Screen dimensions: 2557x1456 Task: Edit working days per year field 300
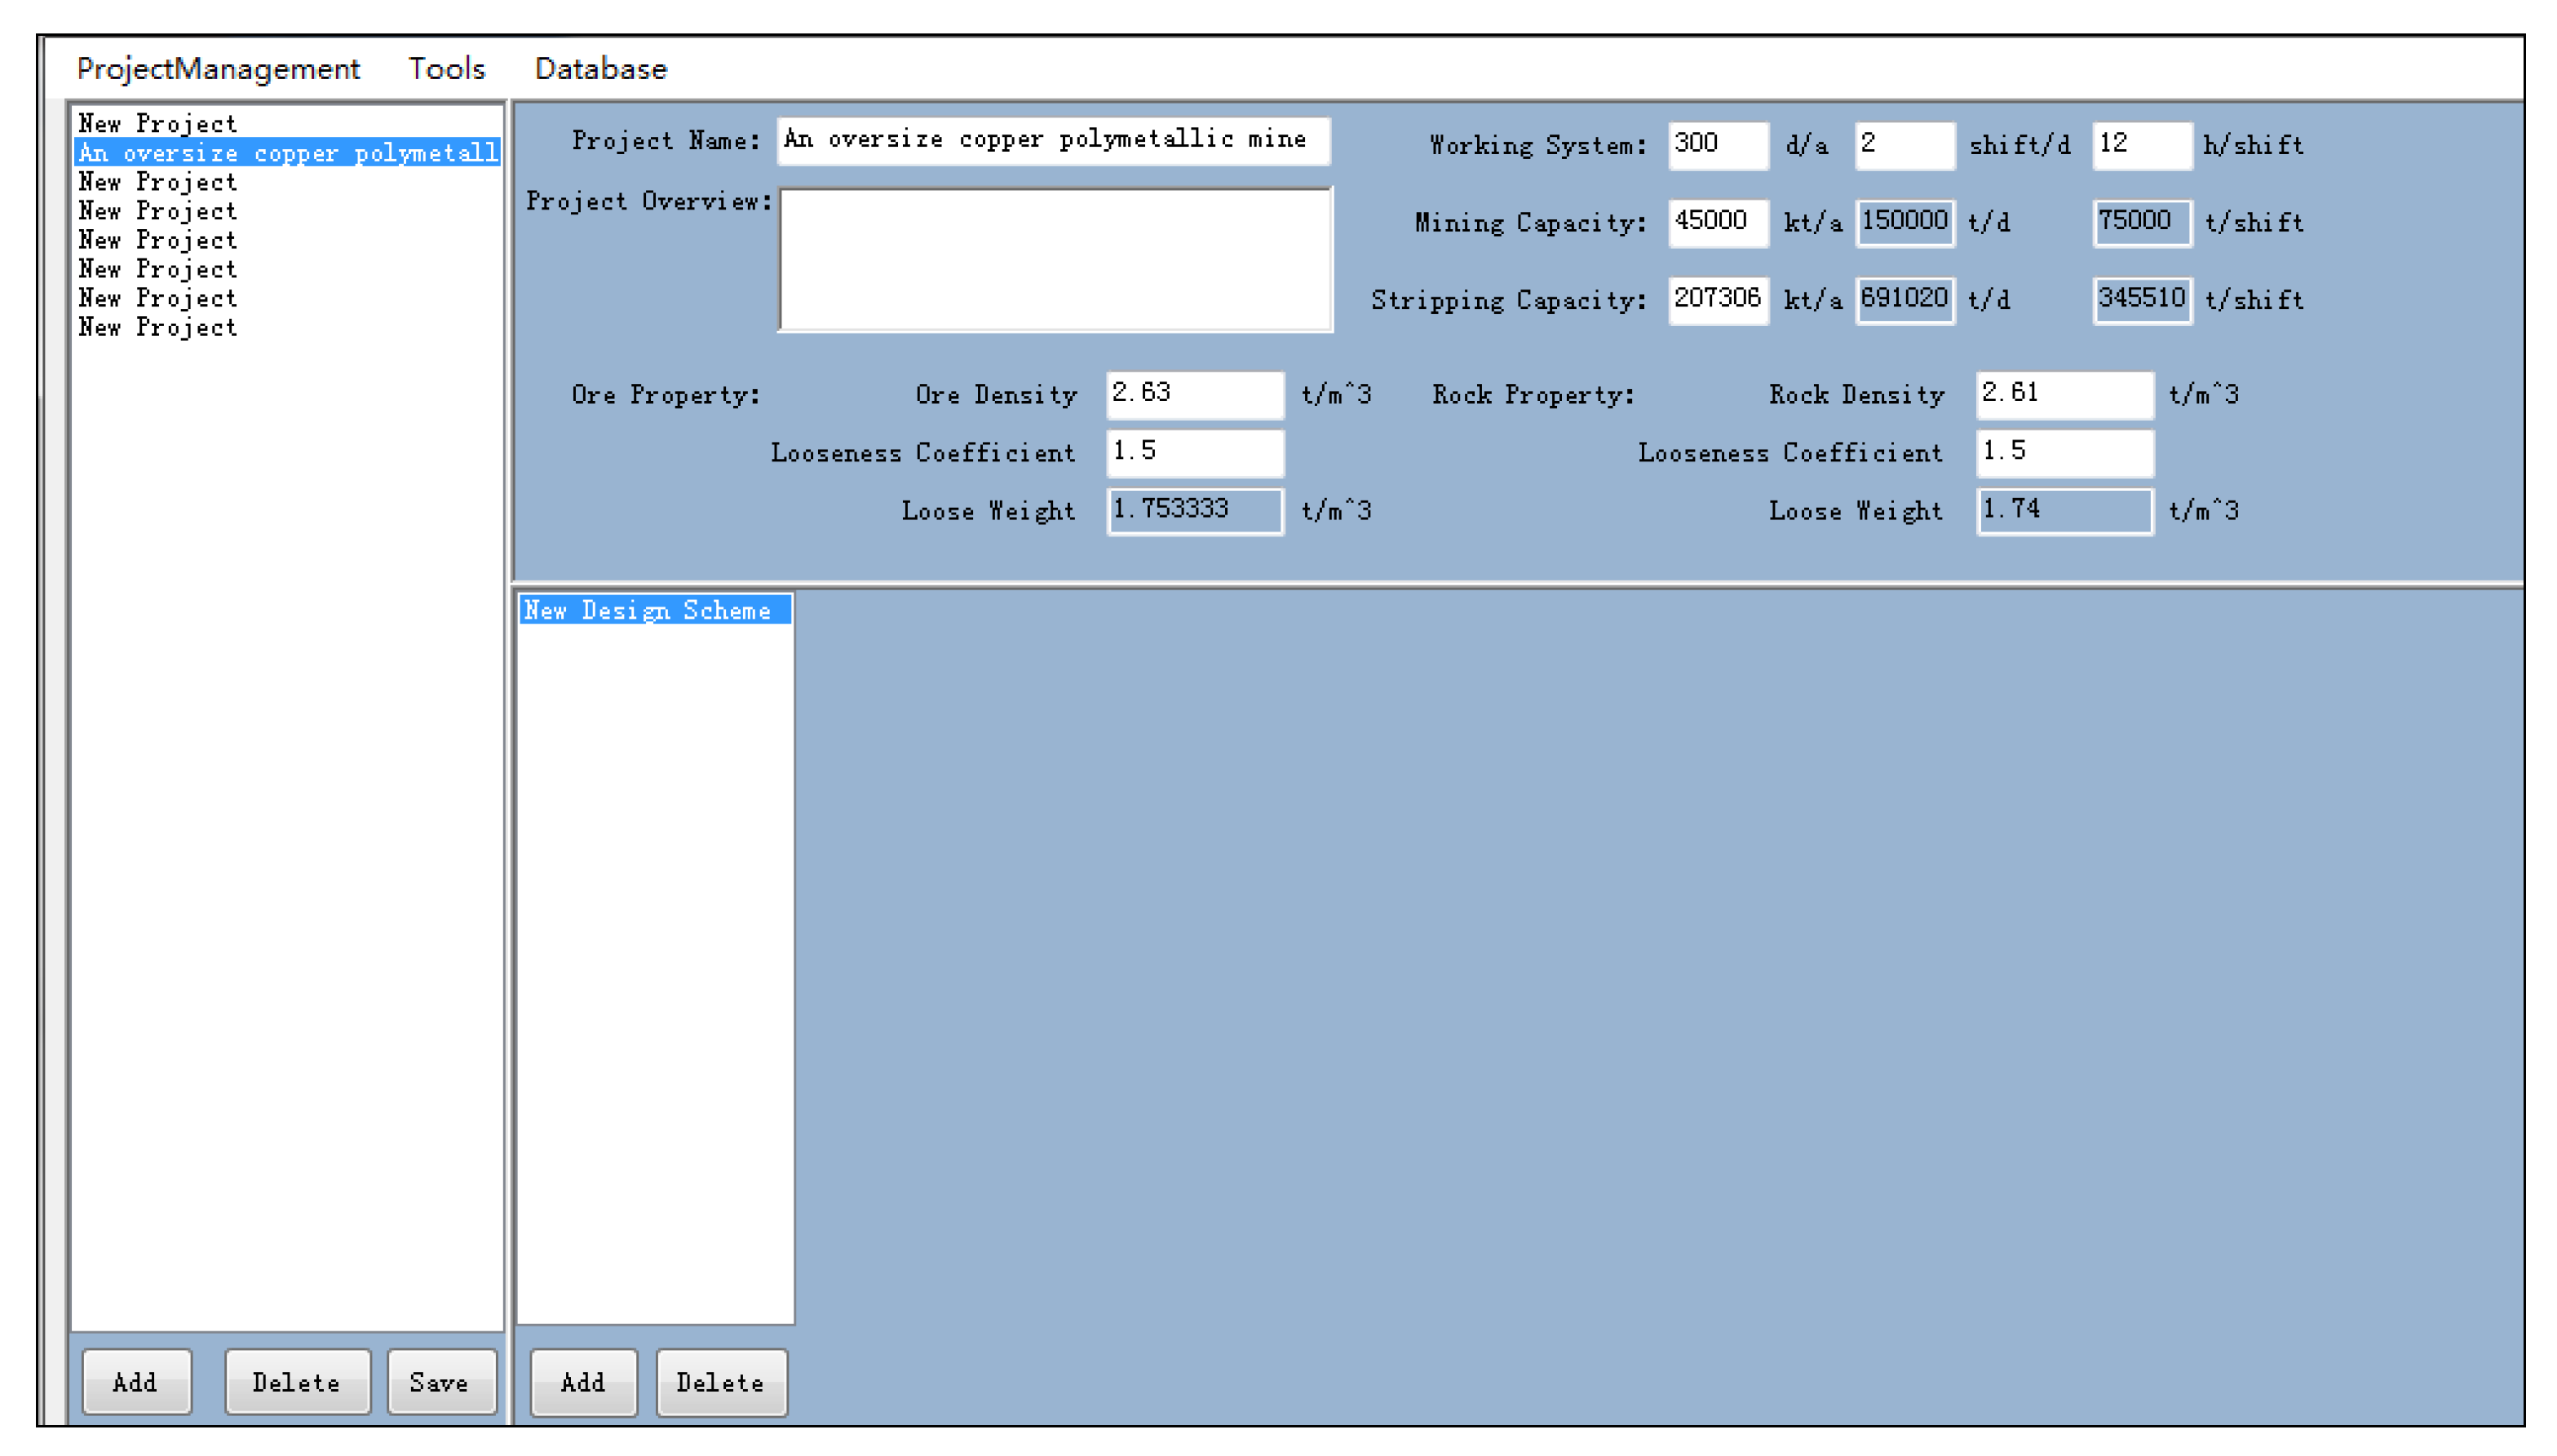coord(1718,145)
